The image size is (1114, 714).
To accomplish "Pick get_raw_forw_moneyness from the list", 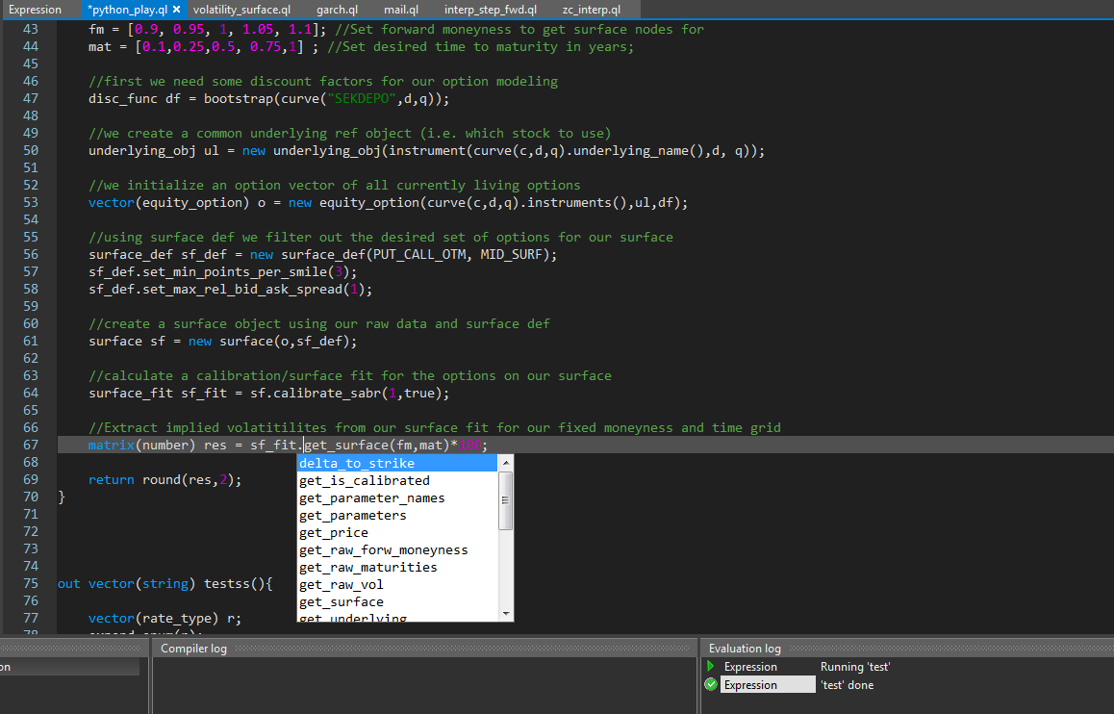I will (x=397, y=549).
